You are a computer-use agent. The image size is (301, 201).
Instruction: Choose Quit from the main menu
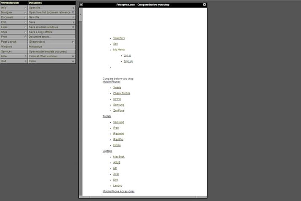(14, 61)
